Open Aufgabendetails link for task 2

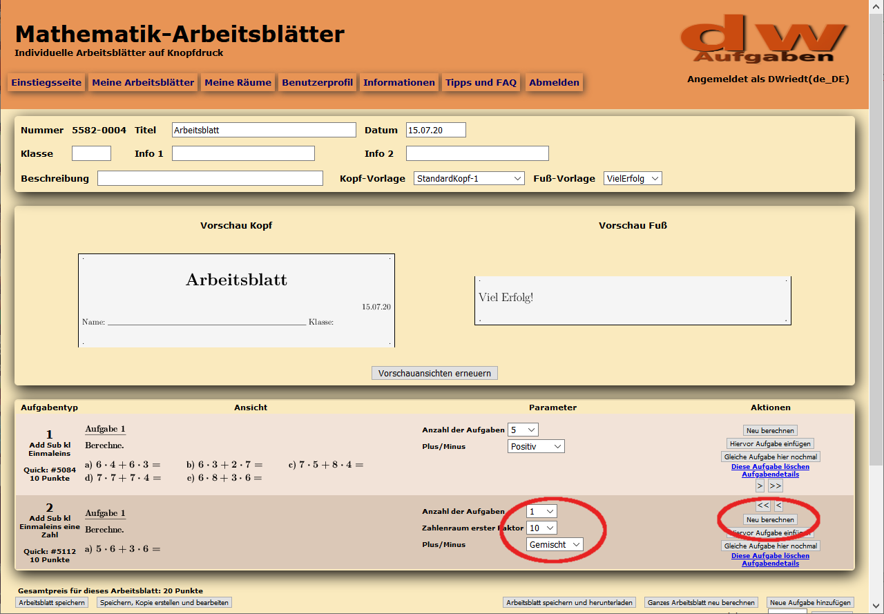[x=770, y=564]
